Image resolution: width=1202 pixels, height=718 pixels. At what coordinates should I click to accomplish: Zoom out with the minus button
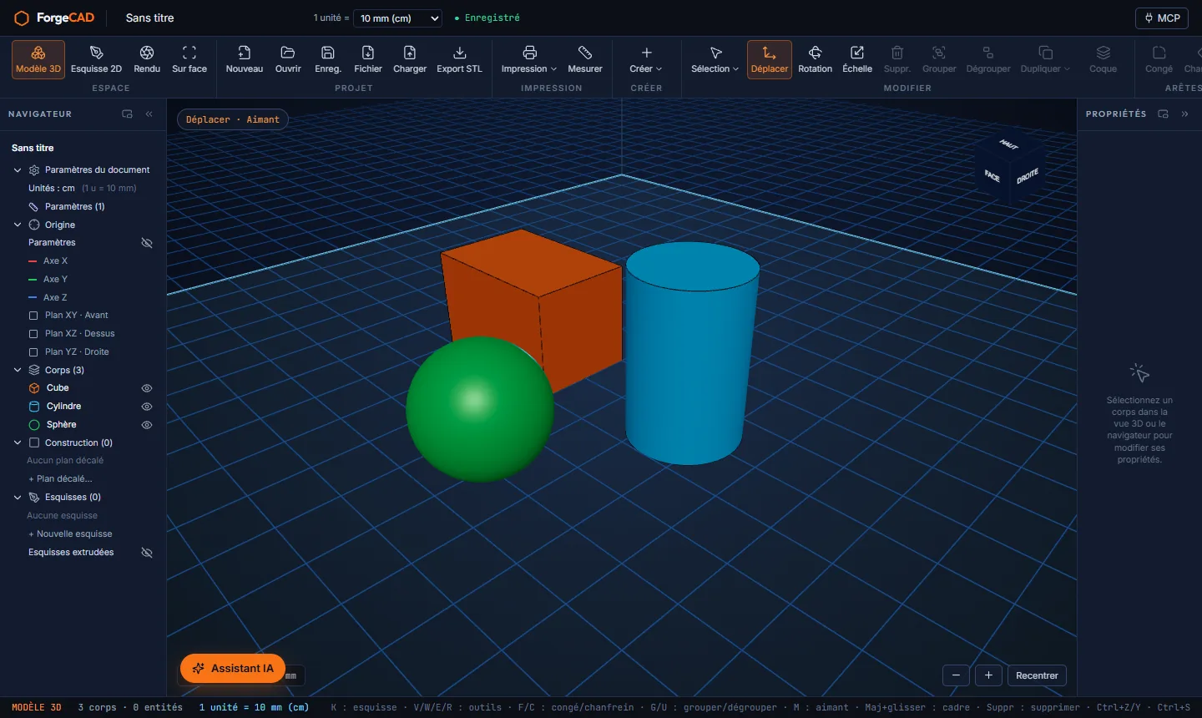coord(956,675)
